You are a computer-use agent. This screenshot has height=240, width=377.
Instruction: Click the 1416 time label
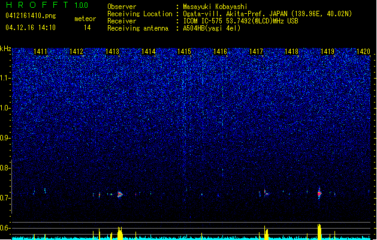(220, 52)
